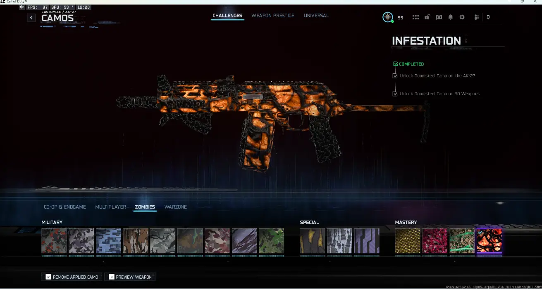Select dark olive-green sixth Military camo
This screenshot has height=289, width=542.
pos(190,241)
